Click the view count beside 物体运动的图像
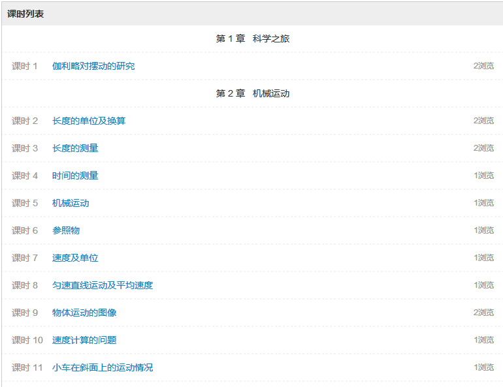This screenshot has width=503, height=387. pyautogui.click(x=483, y=313)
